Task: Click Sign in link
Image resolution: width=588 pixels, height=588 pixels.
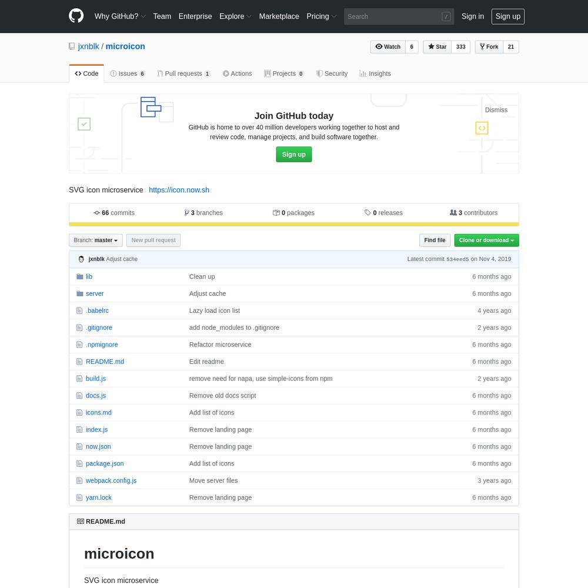Action: point(473,16)
